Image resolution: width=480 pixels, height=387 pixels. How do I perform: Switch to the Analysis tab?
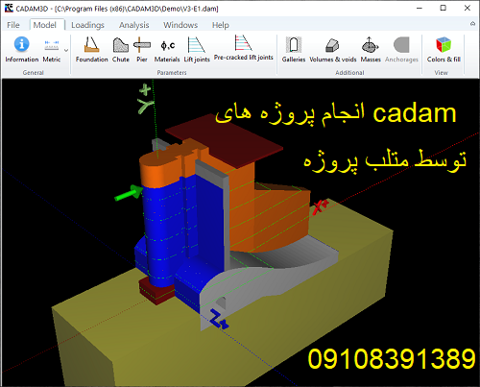[x=133, y=25]
